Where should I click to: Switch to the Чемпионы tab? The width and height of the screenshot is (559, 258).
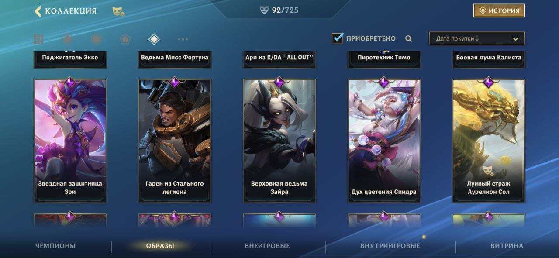[x=55, y=246]
